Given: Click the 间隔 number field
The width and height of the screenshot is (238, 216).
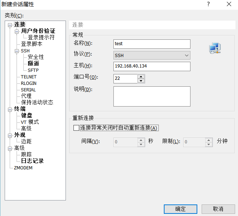Looking at the screenshot, I should pyautogui.click(x=126, y=142).
